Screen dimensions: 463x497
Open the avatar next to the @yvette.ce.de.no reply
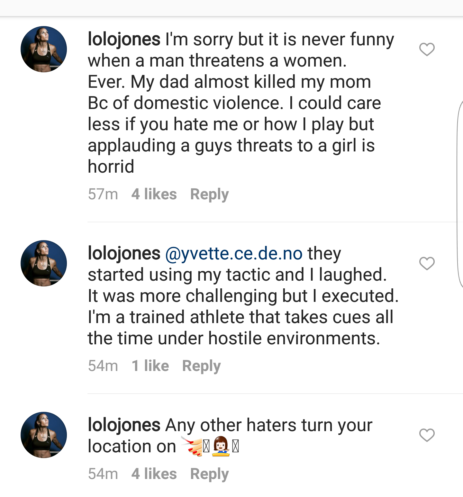pos(44,263)
